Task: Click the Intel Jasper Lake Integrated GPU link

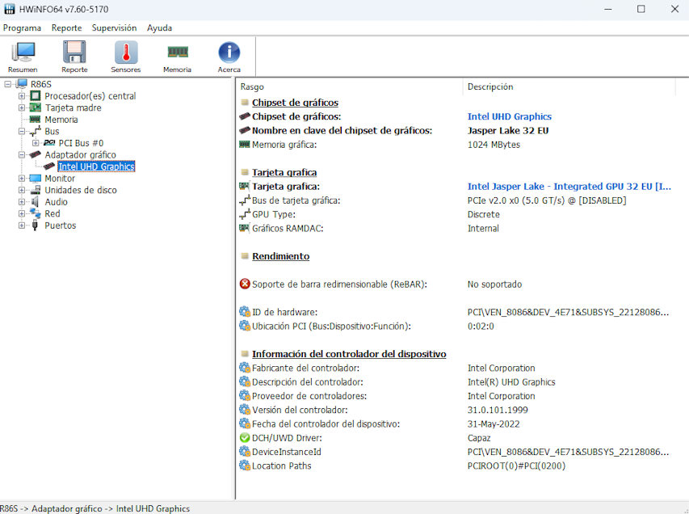Action: [x=569, y=187]
